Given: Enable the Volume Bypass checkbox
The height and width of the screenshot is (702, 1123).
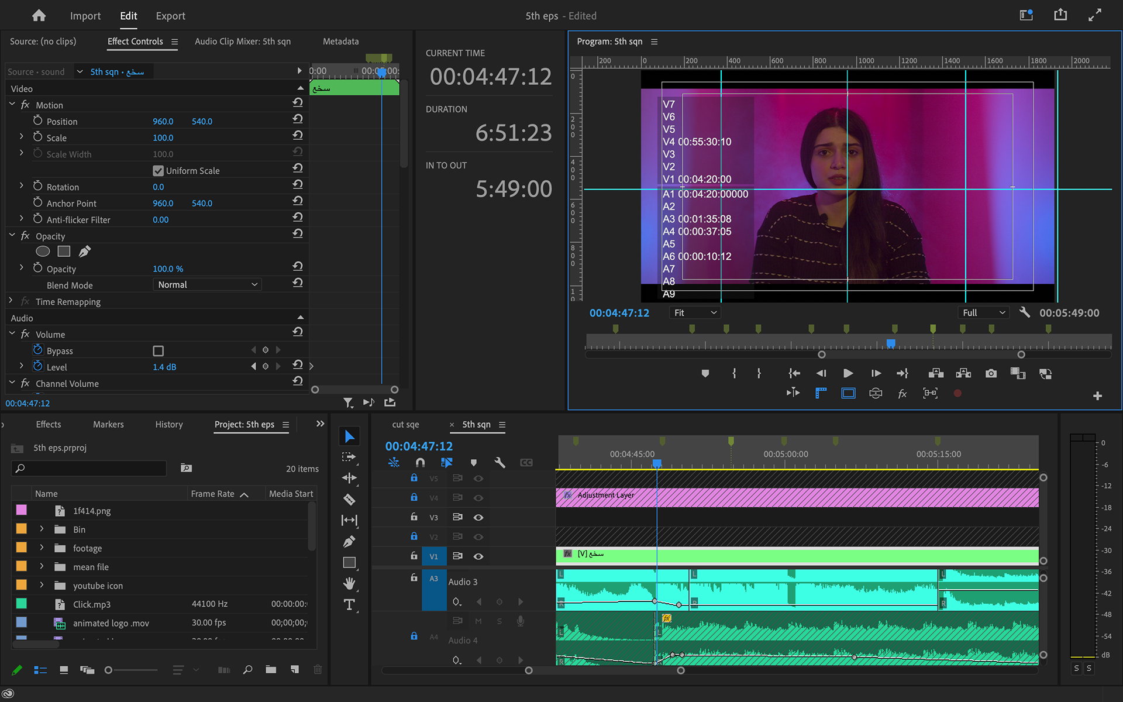Looking at the screenshot, I should (158, 351).
